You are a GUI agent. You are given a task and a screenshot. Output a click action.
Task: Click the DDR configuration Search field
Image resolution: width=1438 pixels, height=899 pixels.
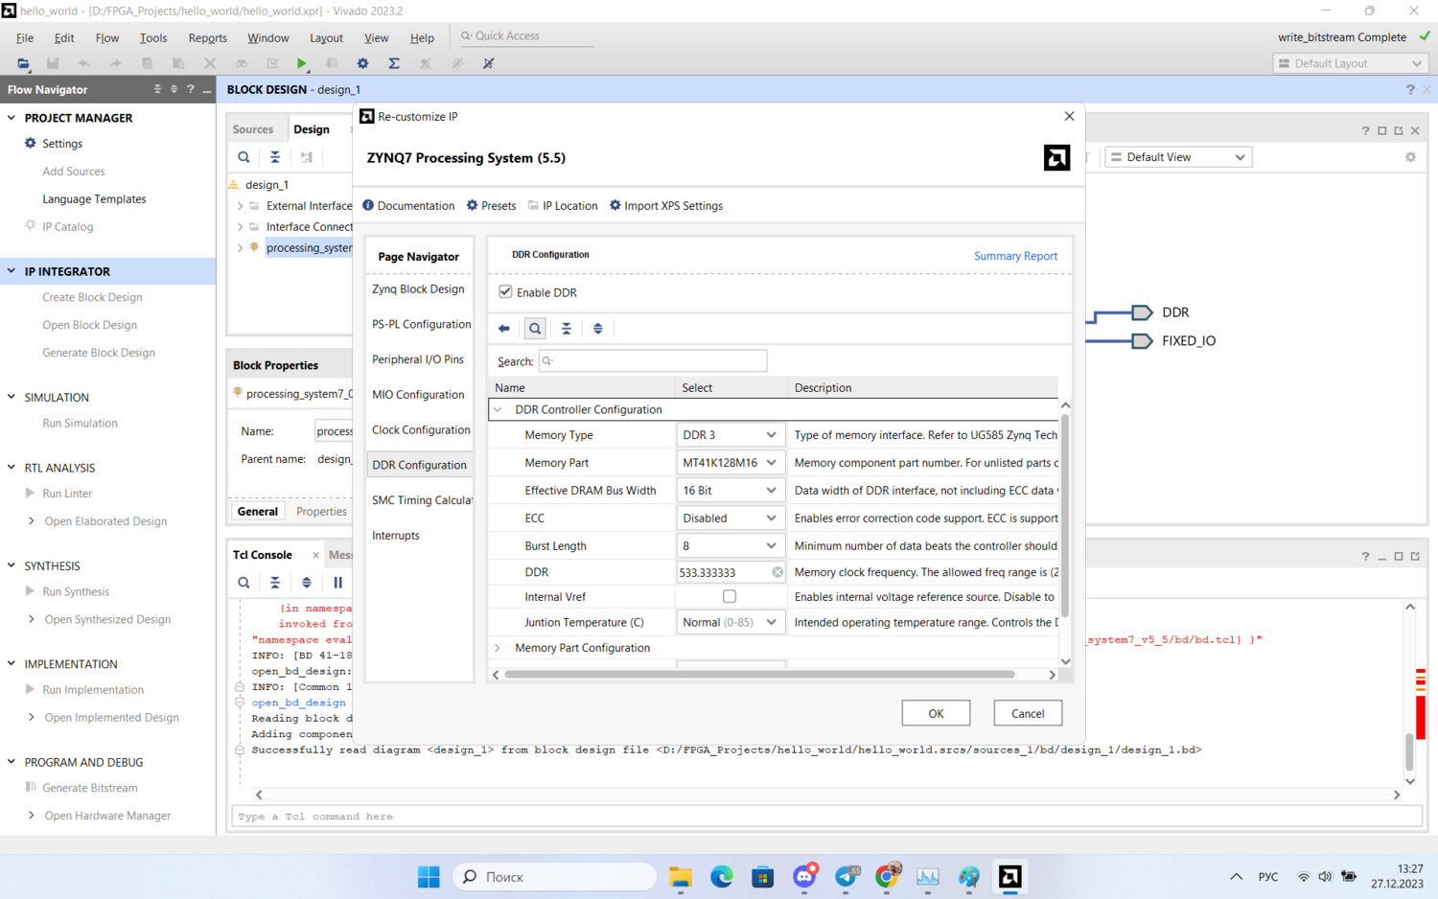click(653, 361)
